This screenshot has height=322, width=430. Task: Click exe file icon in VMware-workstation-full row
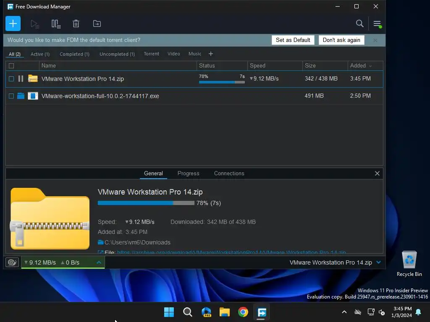click(33, 96)
